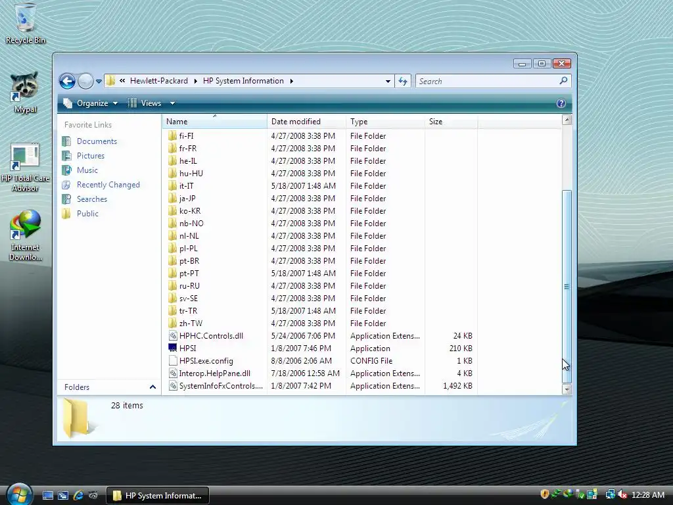The image size is (673, 505).
Task: Select the HPSI.exe.config file icon
Action: tap(173, 361)
